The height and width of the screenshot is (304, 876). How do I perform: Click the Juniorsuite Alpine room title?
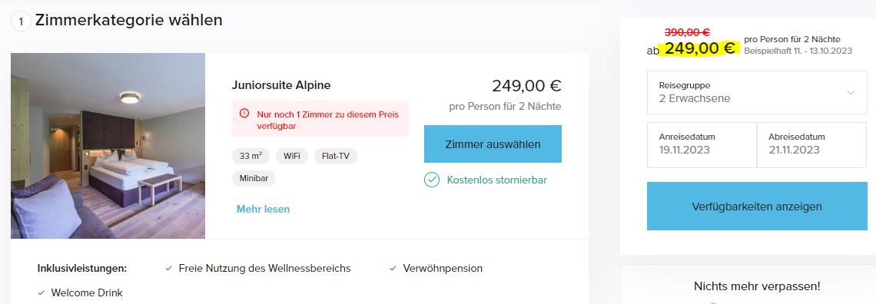click(x=281, y=85)
